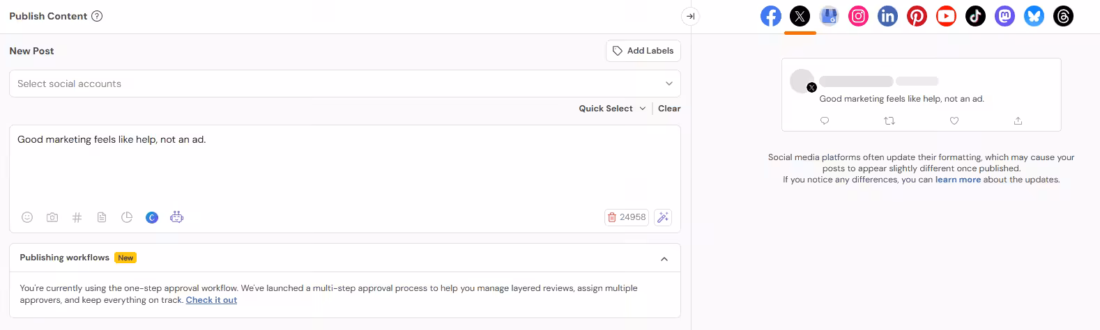Show the LinkedIn preview tab
The height and width of the screenshot is (330, 1100).
[x=887, y=16]
